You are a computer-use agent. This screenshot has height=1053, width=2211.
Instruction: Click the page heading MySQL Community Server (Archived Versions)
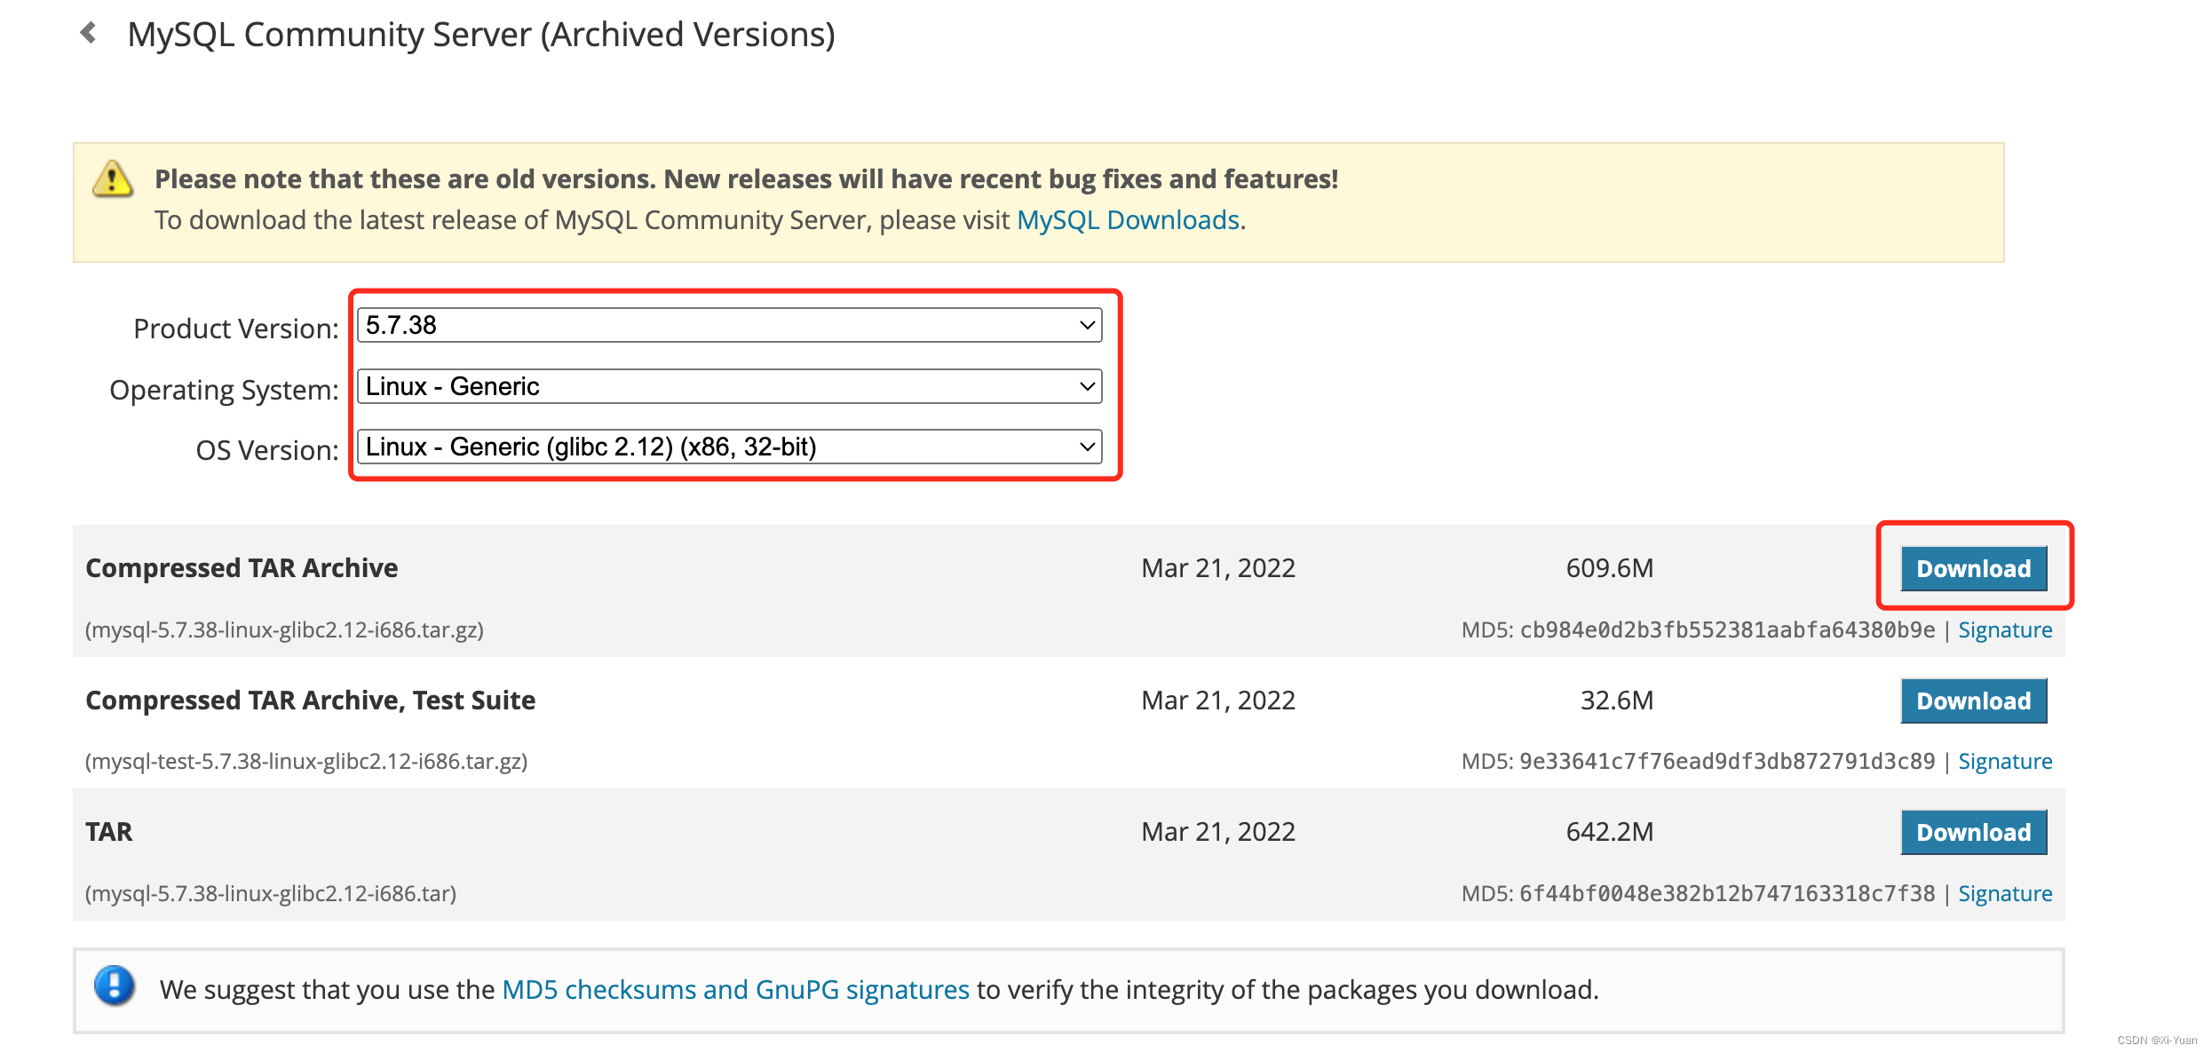(x=481, y=35)
